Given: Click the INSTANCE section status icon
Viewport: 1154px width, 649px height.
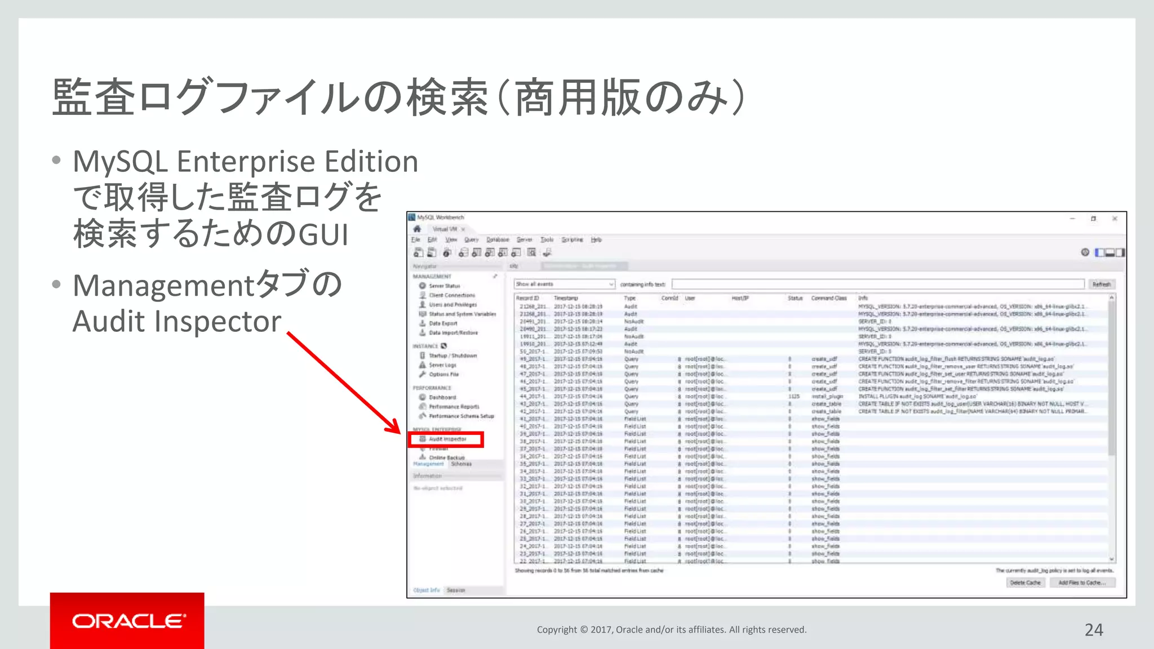Looking at the screenshot, I should 443,346.
